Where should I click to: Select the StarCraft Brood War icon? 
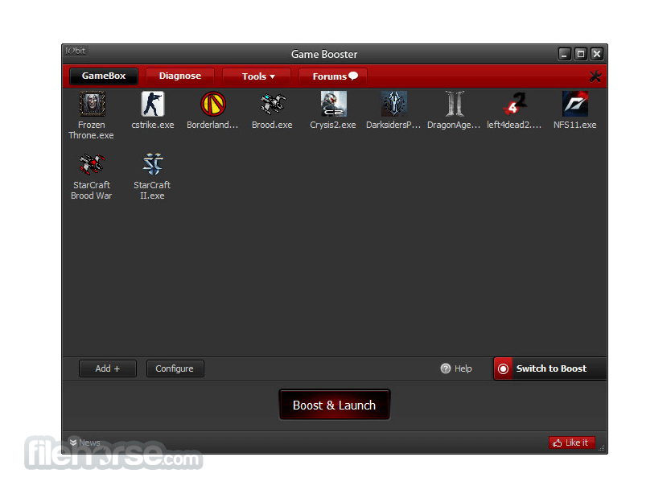pyautogui.click(x=92, y=164)
